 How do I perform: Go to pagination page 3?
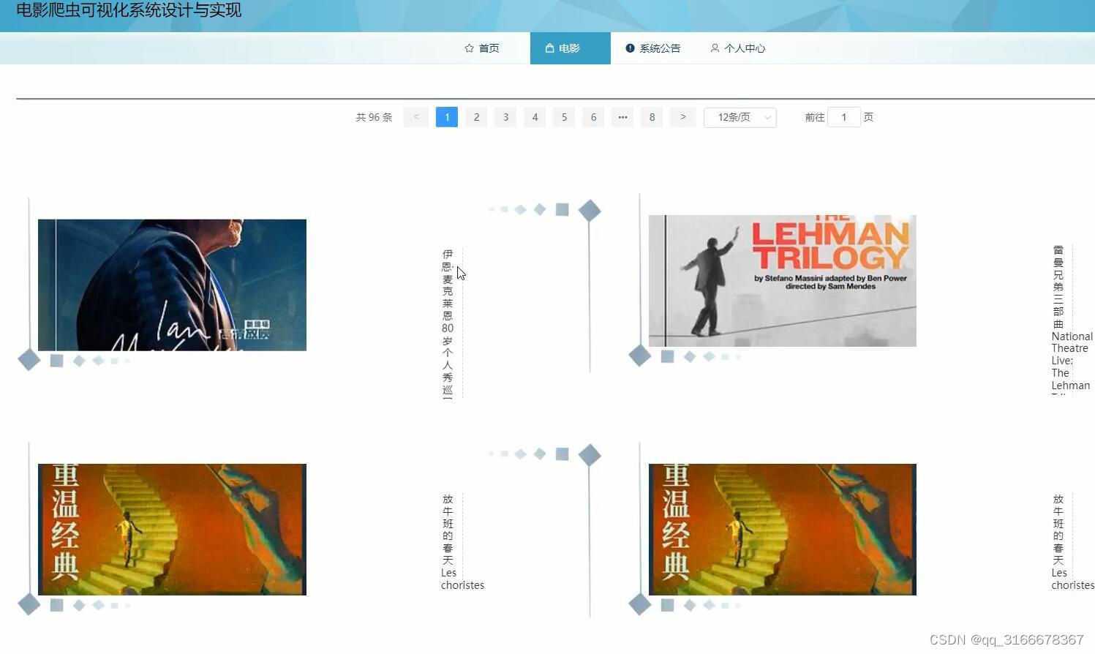(x=505, y=117)
